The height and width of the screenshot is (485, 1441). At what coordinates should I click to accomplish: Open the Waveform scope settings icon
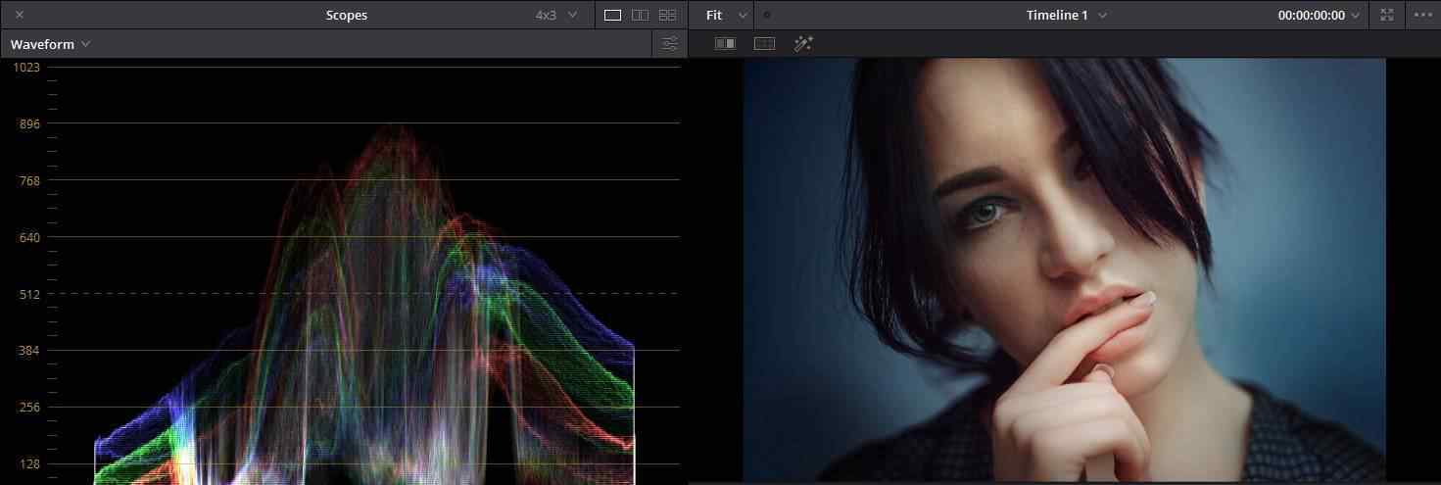click(x=669, y=44)
